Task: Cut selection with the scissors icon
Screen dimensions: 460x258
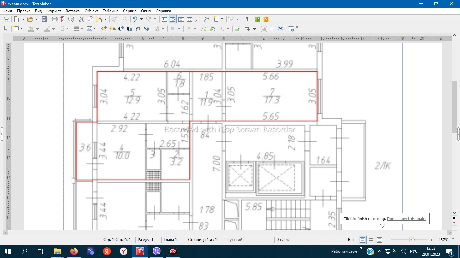Action: (81, 19)
